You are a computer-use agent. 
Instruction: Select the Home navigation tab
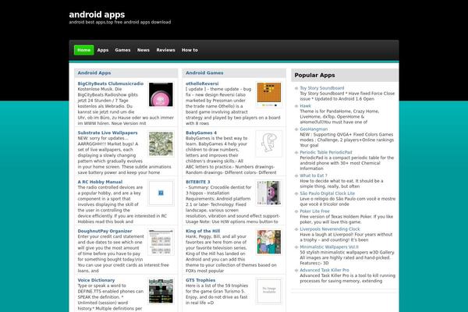coord(84,50)
